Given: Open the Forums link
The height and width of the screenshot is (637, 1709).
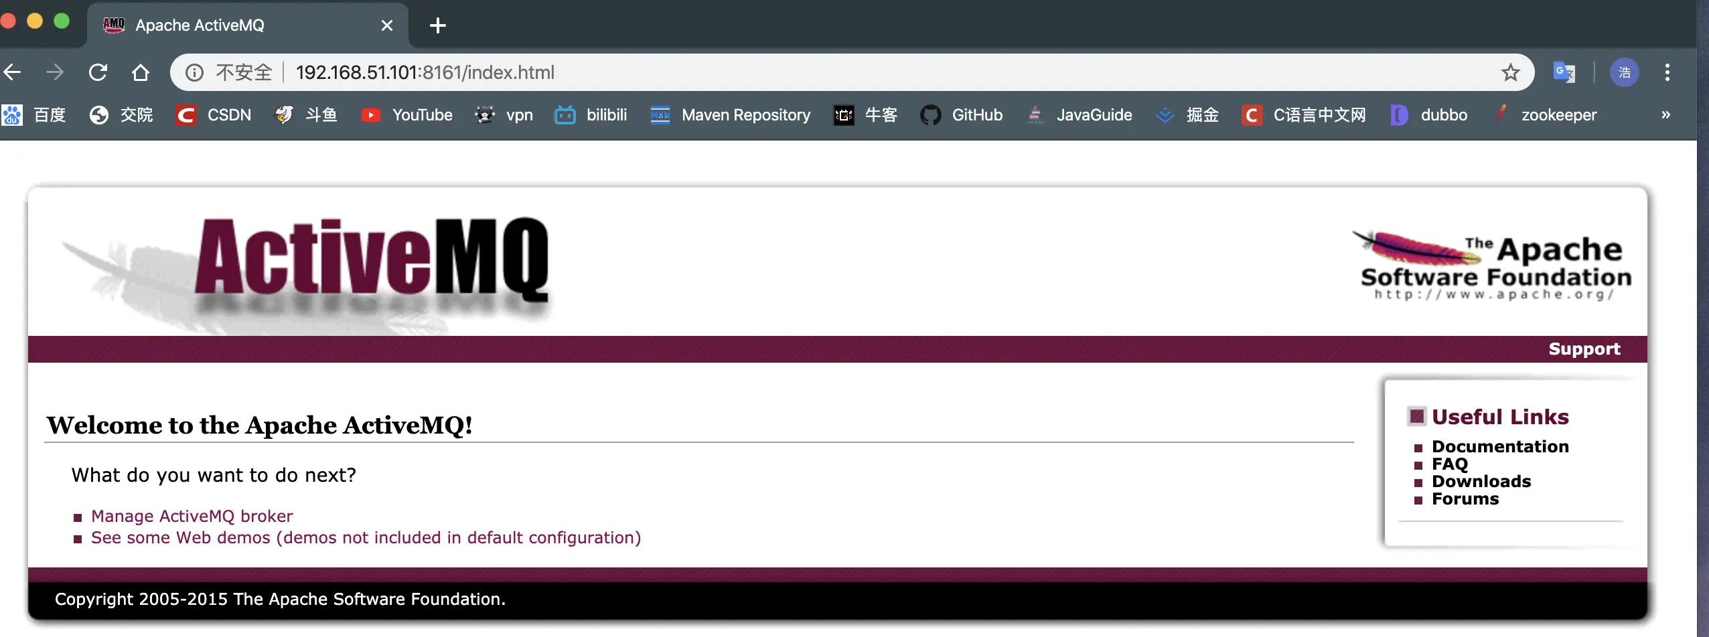Looking at the screenshot, I should 1465,498.
